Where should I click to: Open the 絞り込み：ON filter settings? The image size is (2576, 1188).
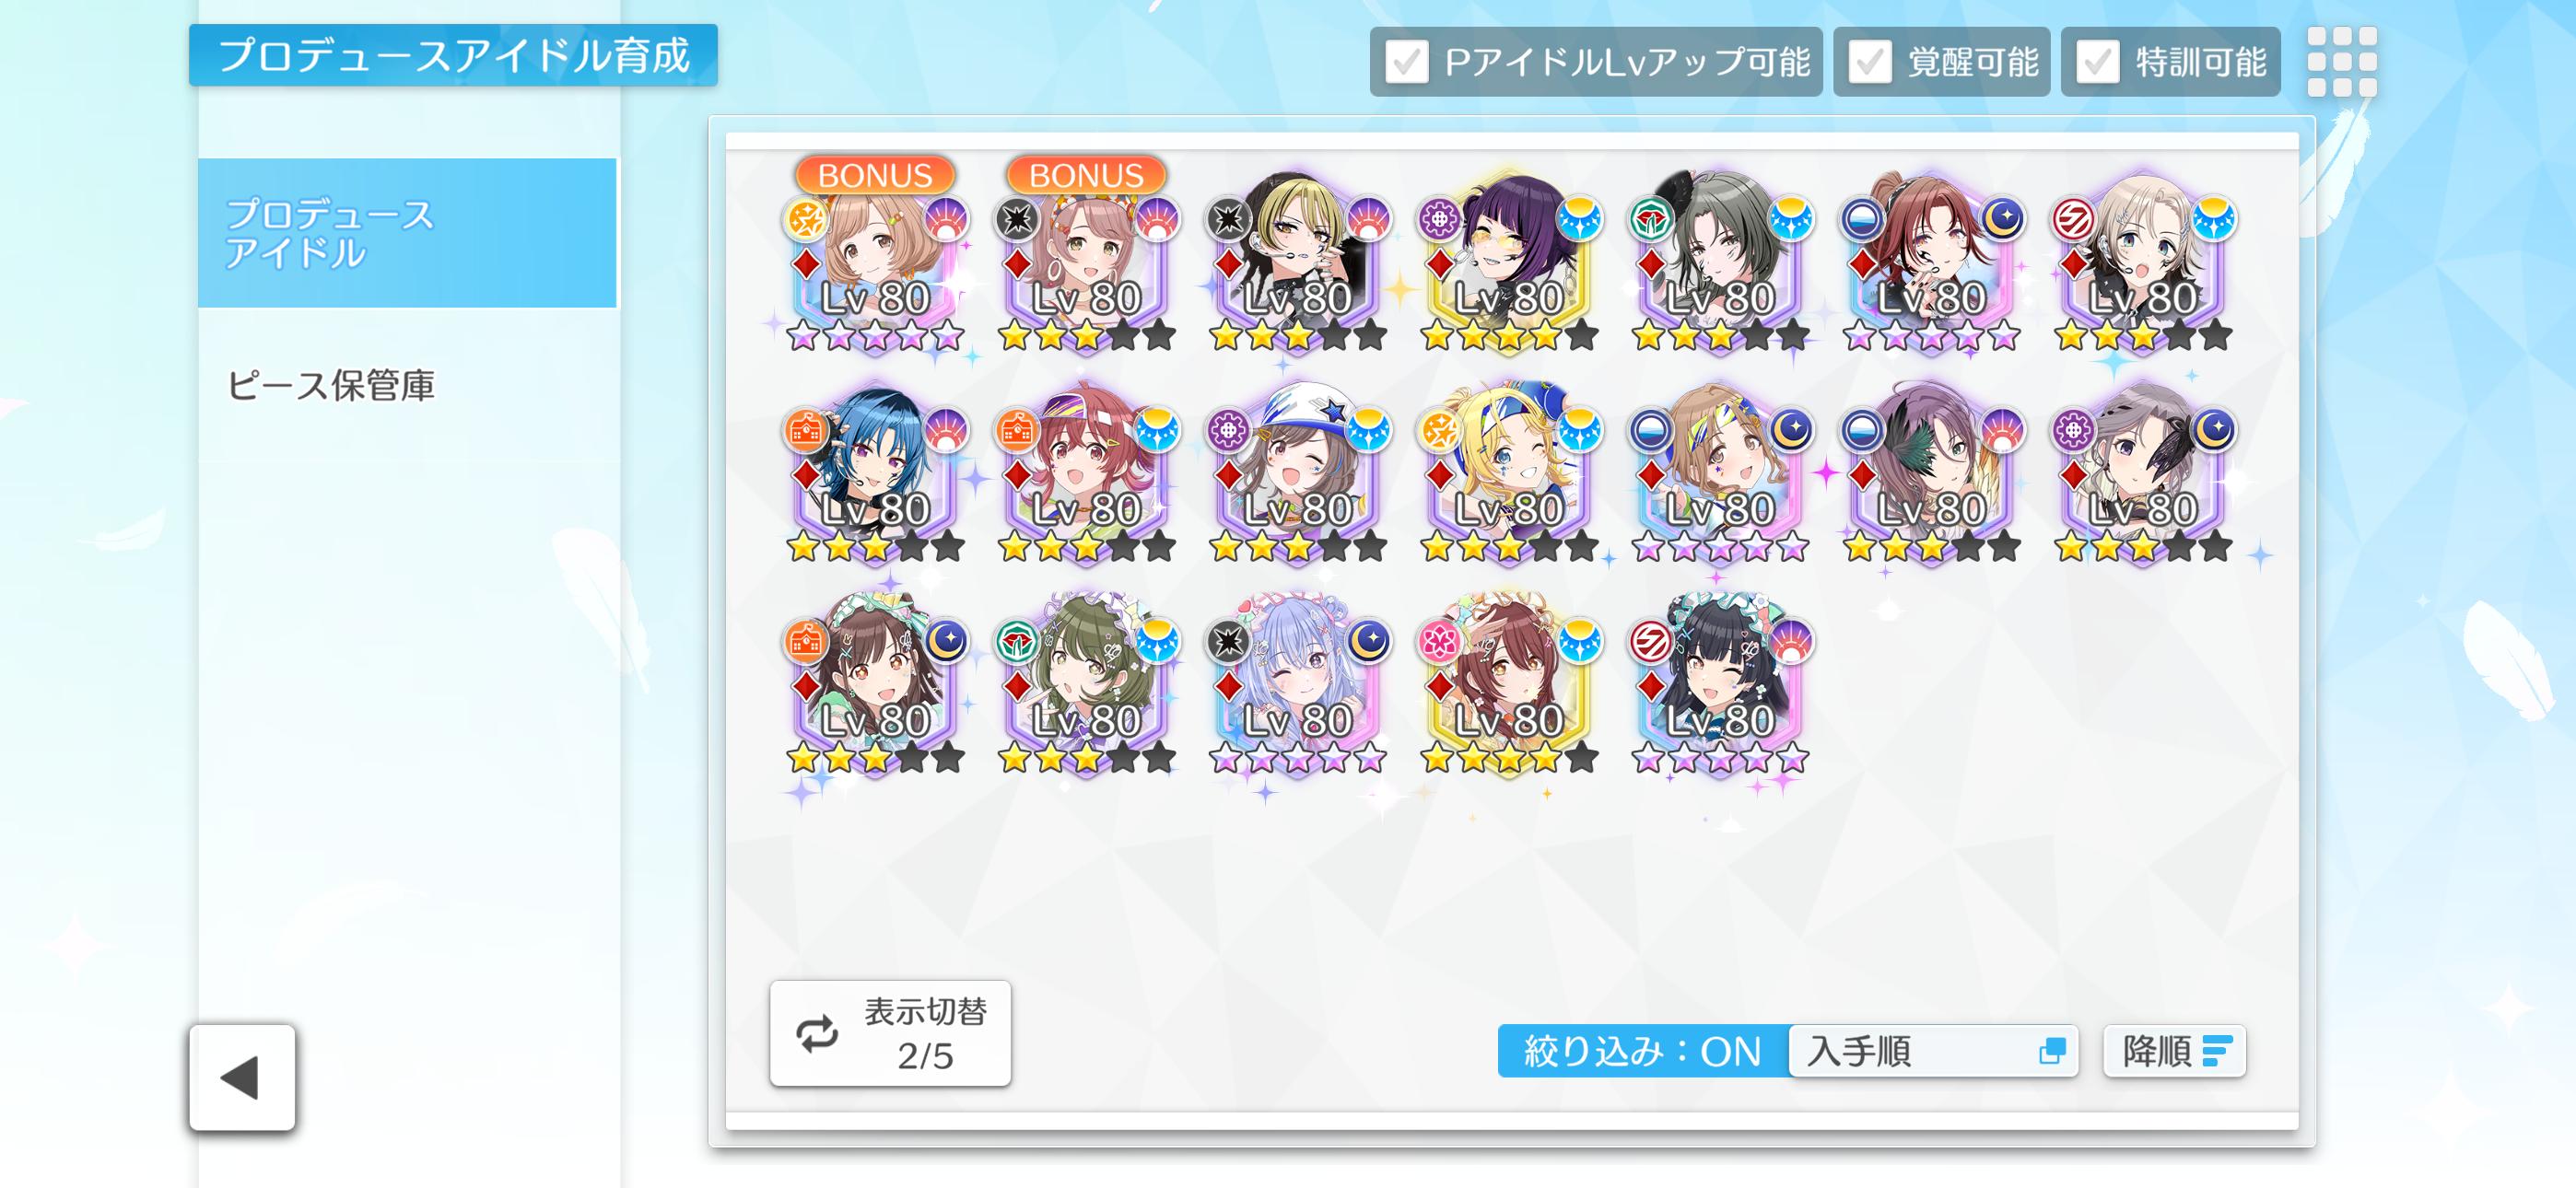point(1643,1051)
